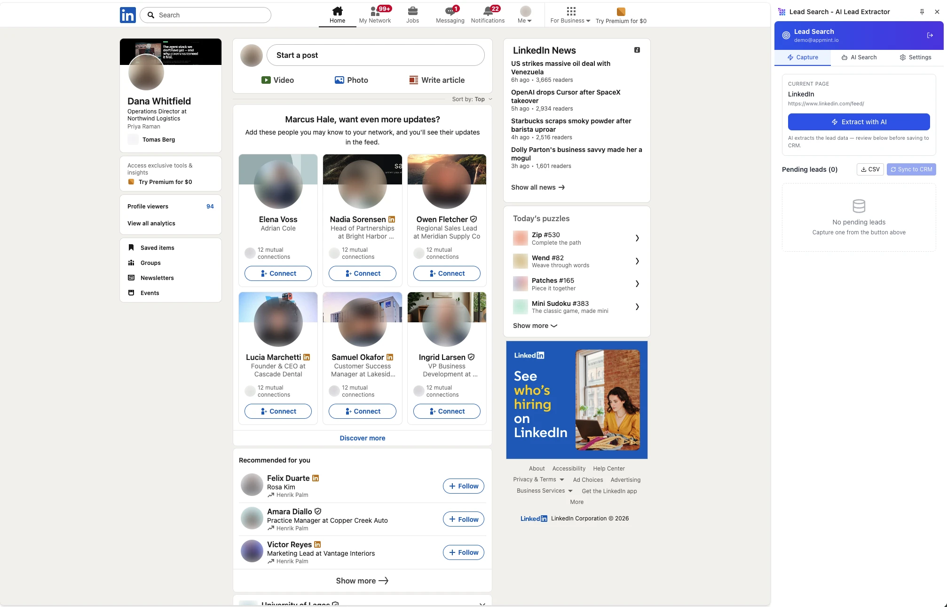Export pending leads as CSV

(x=870, y=169)
